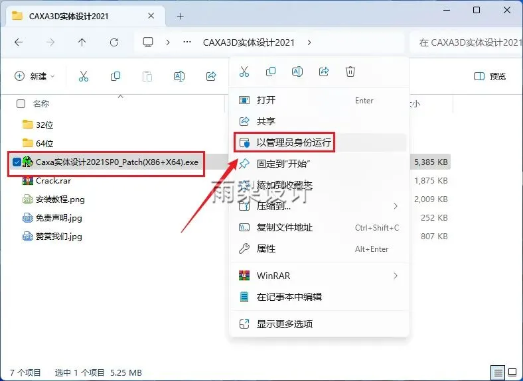
Task: Click the This PC monitor icon in address bar
Action: click(148, 42)
